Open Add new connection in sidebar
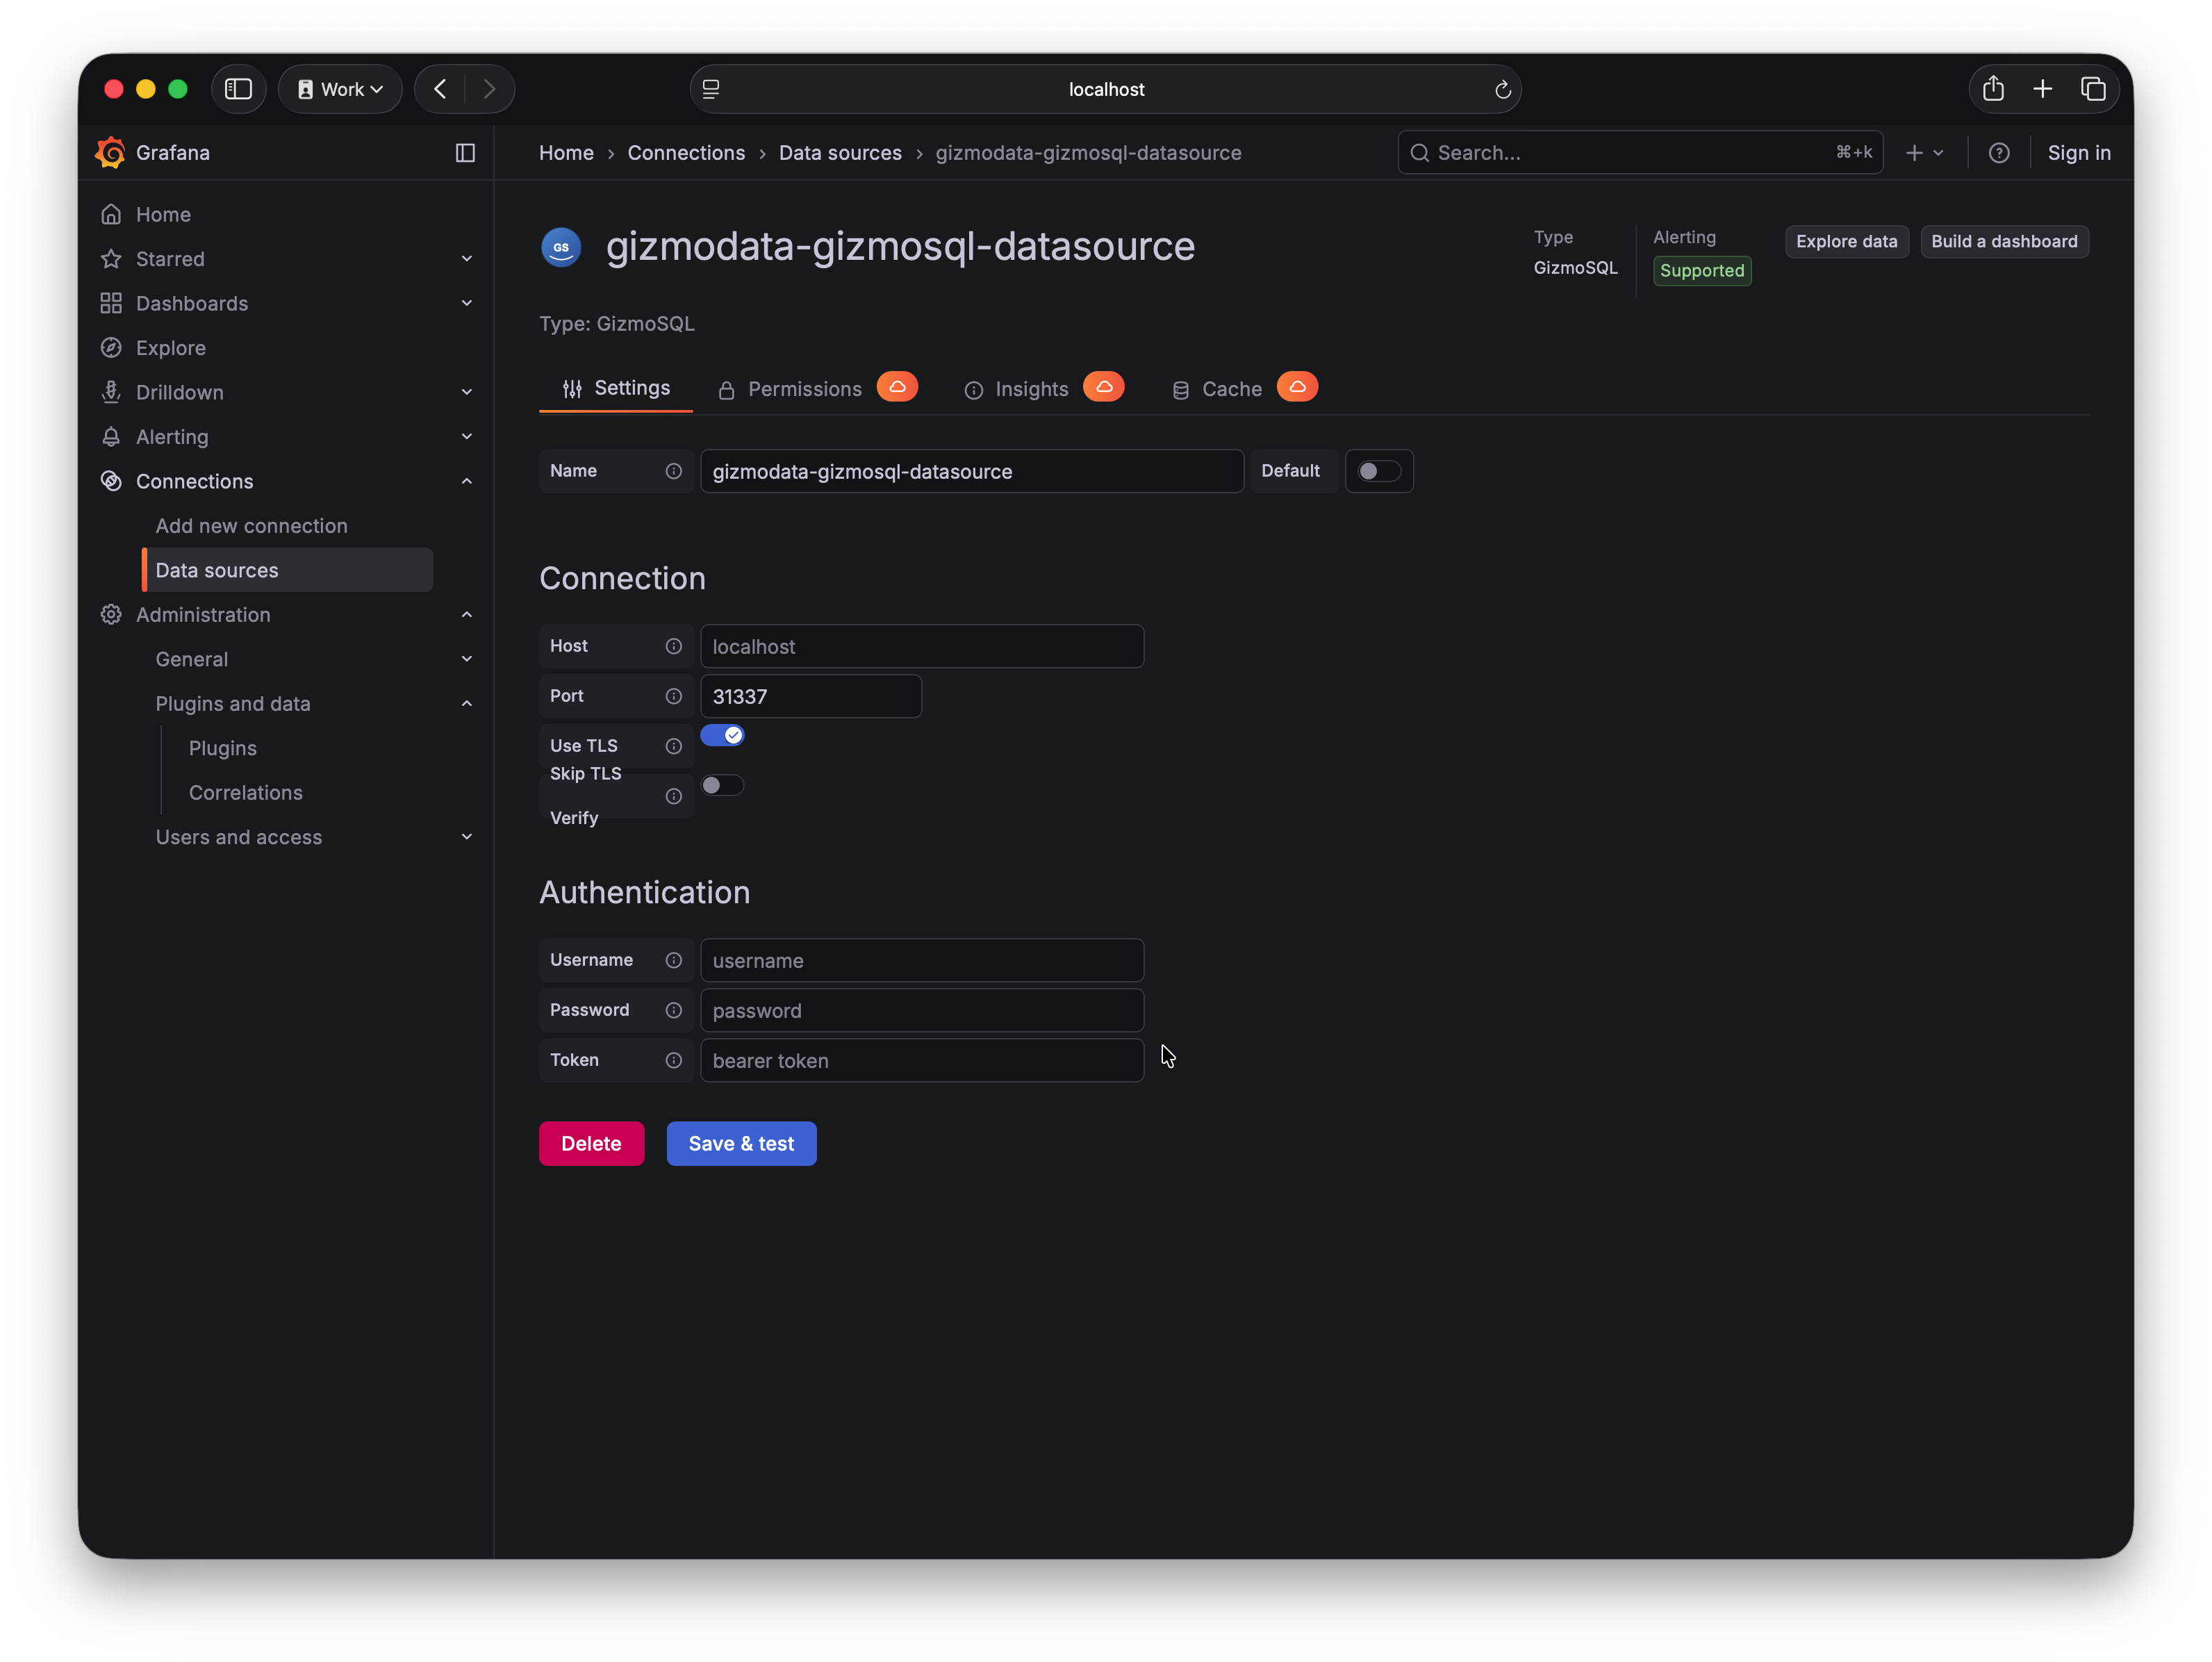Viewport: 2212px width, 1662px height. [x=251, y=526]
